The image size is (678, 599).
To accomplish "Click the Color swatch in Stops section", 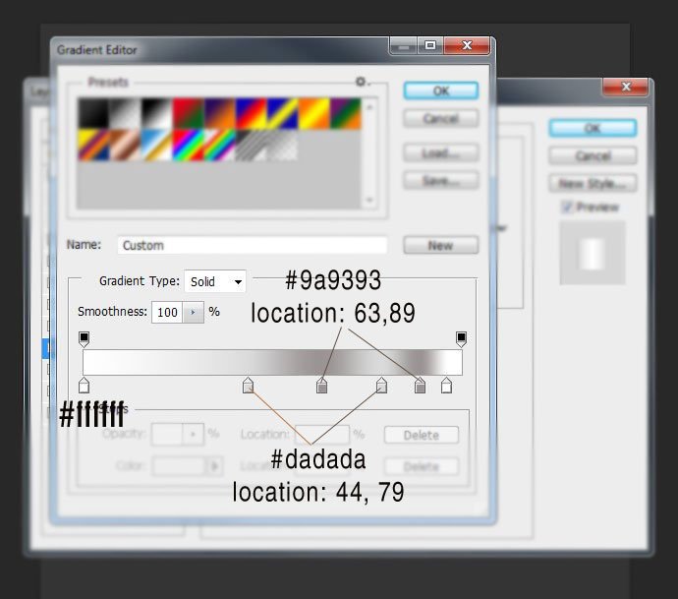I will pos(178,466).
